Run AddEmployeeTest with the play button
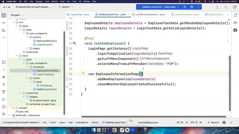 click(x=185, y=7)
